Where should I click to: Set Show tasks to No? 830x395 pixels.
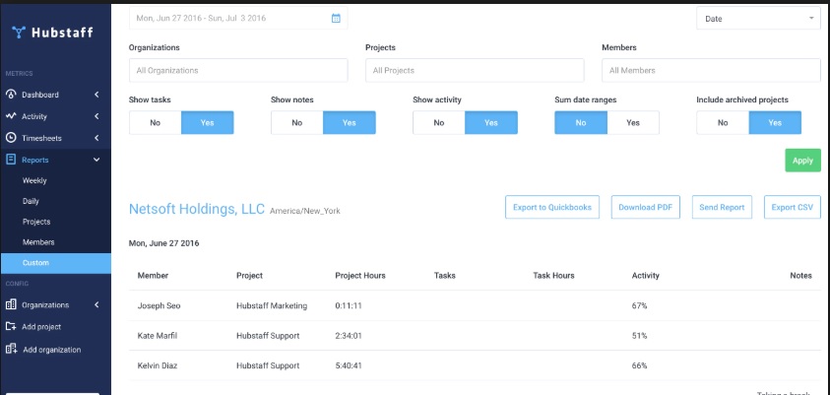point(155,123)
